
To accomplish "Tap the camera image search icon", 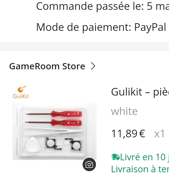I will (89, 164).
